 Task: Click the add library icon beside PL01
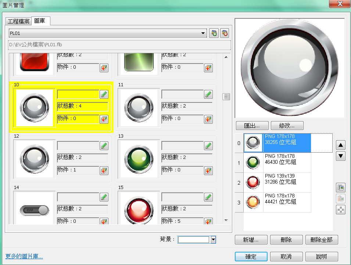click(214, 33)
